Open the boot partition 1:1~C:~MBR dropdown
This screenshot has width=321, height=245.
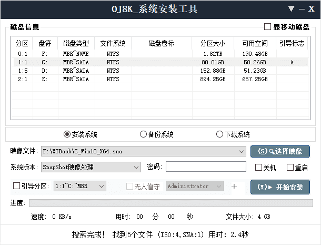[x=102, y=186]
